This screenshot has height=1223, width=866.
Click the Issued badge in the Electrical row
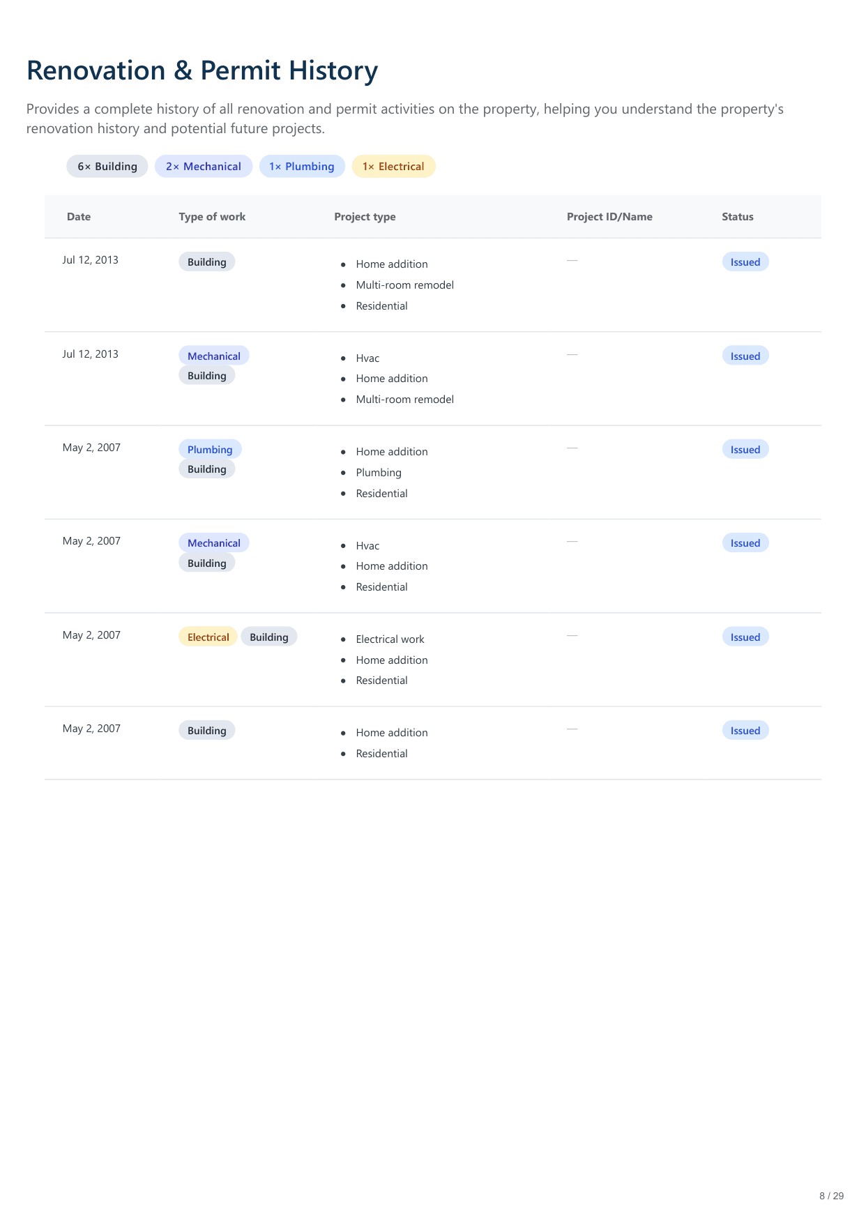pos(745,637)
